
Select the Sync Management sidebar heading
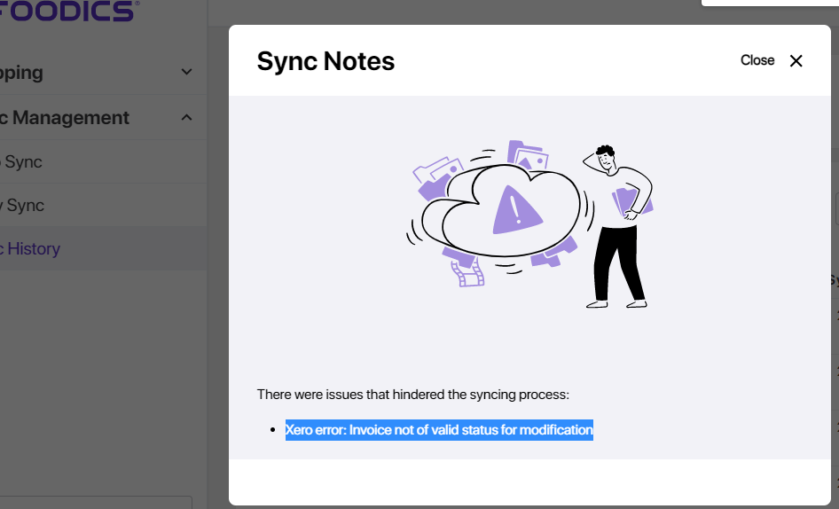(x=67, y=118)
